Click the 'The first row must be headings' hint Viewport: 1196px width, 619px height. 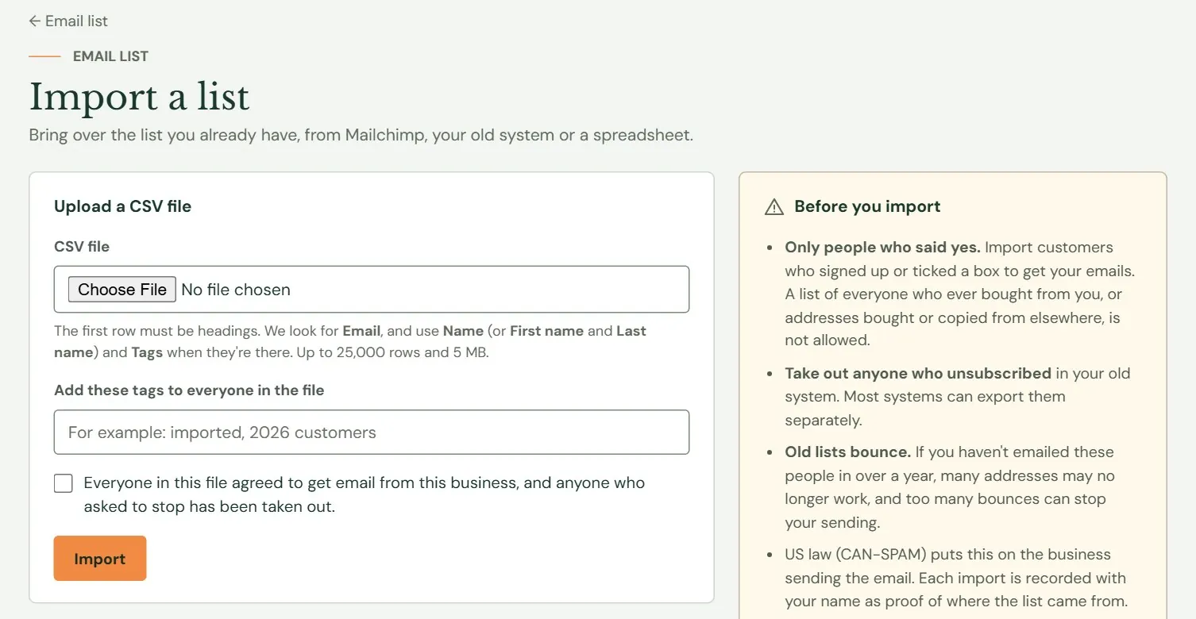pyautogui.click(x=350, y=341)
